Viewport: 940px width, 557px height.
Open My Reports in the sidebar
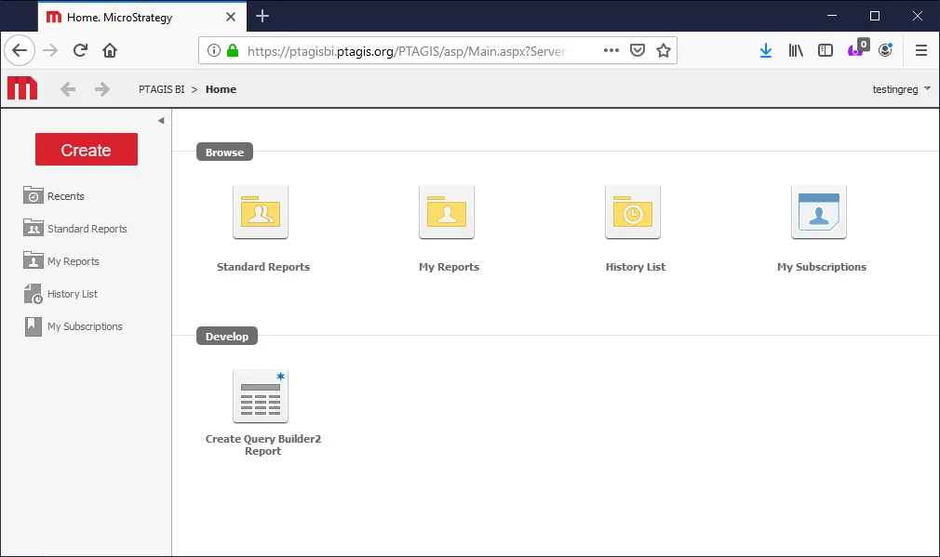(x=61, y=261)
